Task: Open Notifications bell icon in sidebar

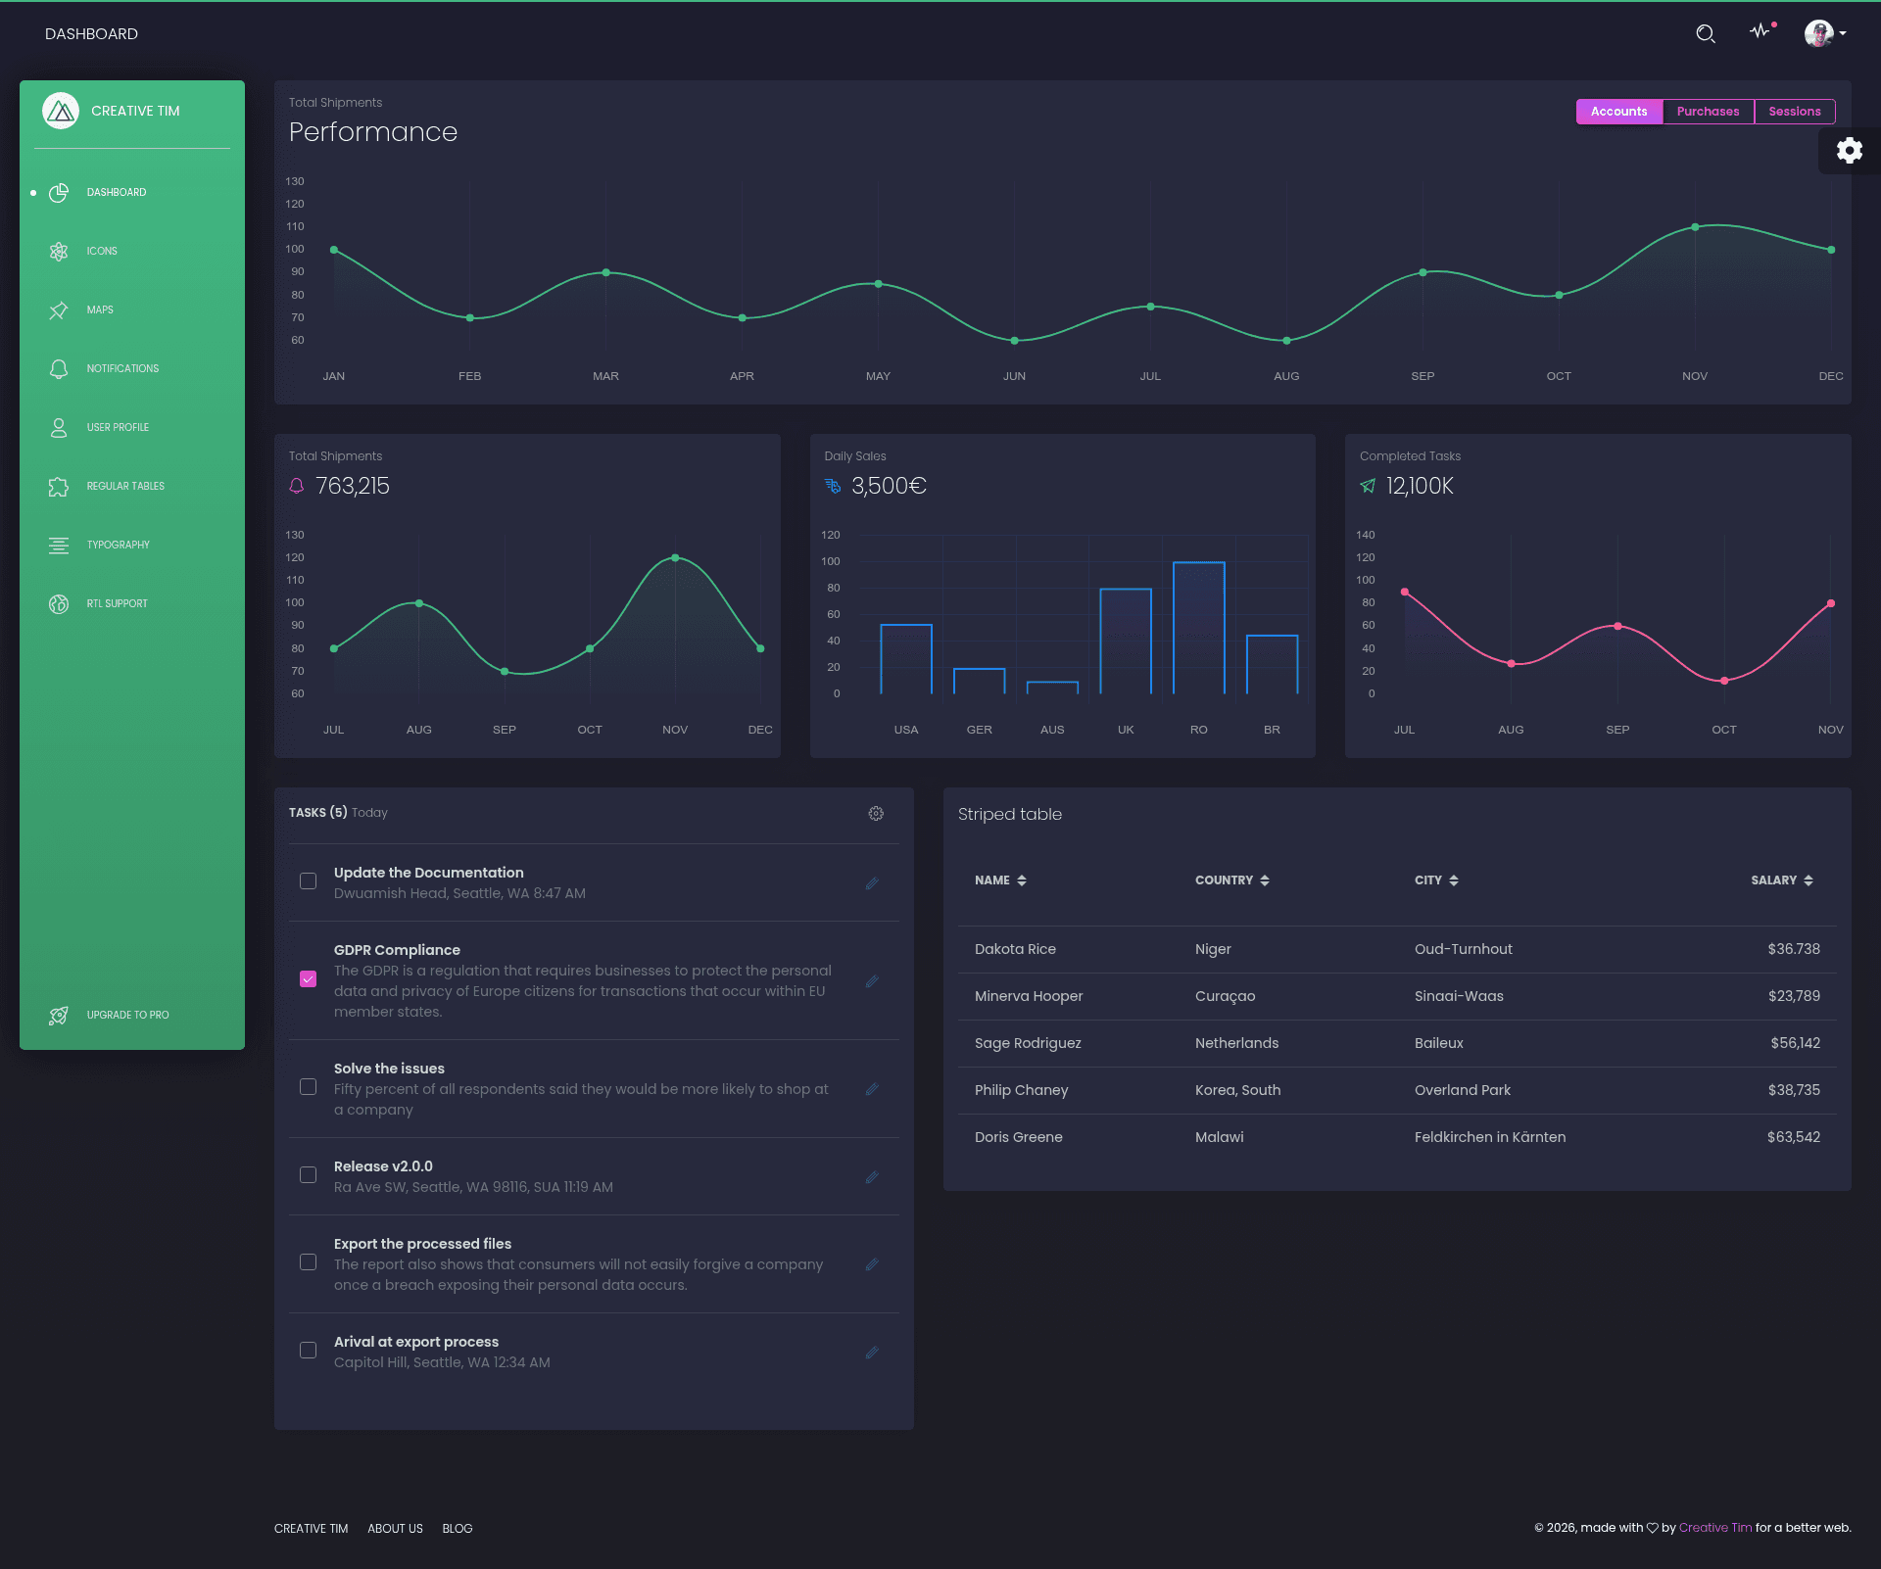Action: click(59, 369)
